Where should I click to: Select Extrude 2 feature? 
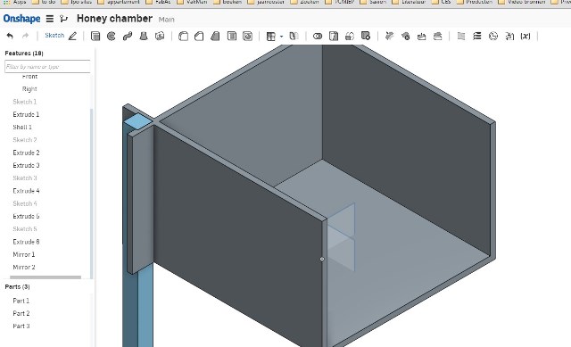26,153
